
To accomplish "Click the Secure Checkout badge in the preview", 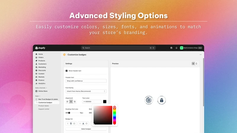I will tap(161, 100).
